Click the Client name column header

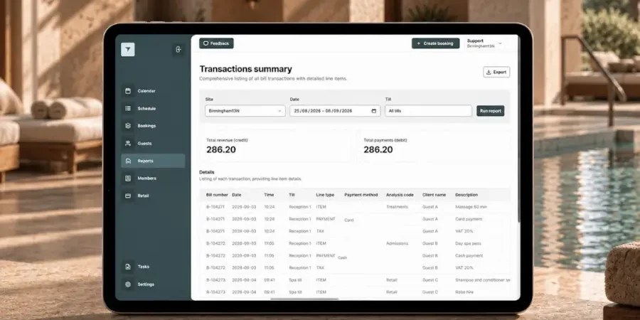click(434, 195)
